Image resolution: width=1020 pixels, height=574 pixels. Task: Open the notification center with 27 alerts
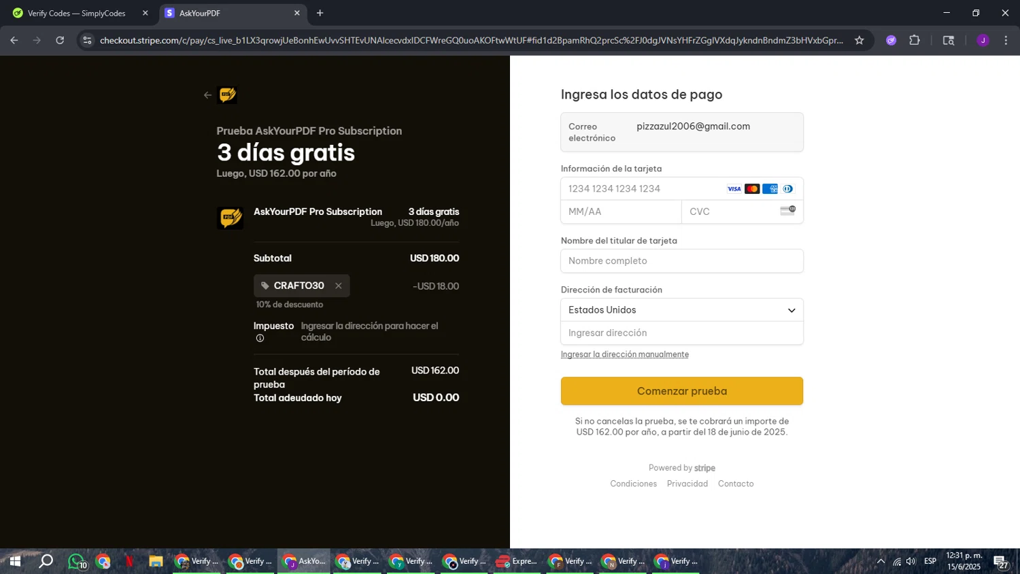(x=1001, y=562)
